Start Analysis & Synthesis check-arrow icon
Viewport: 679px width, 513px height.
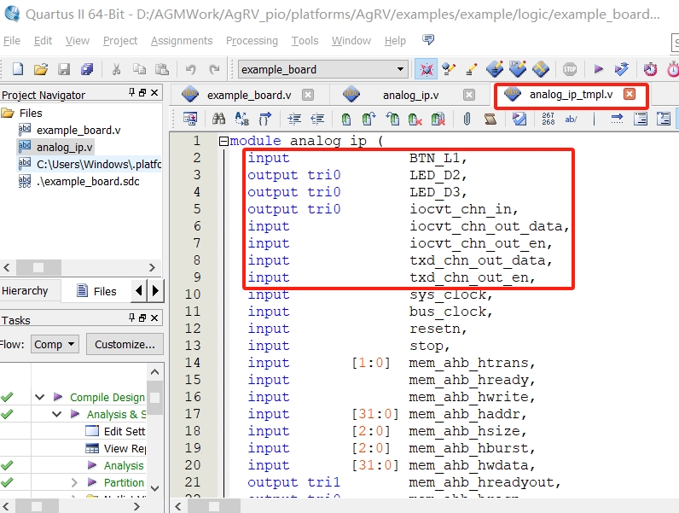point(621,69)
